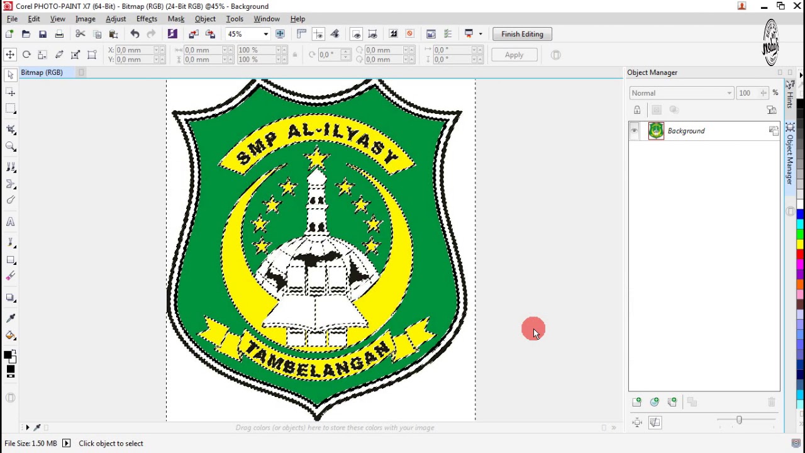Select the Eyedropper tool
805x453 pixels.
pos(11,318)
